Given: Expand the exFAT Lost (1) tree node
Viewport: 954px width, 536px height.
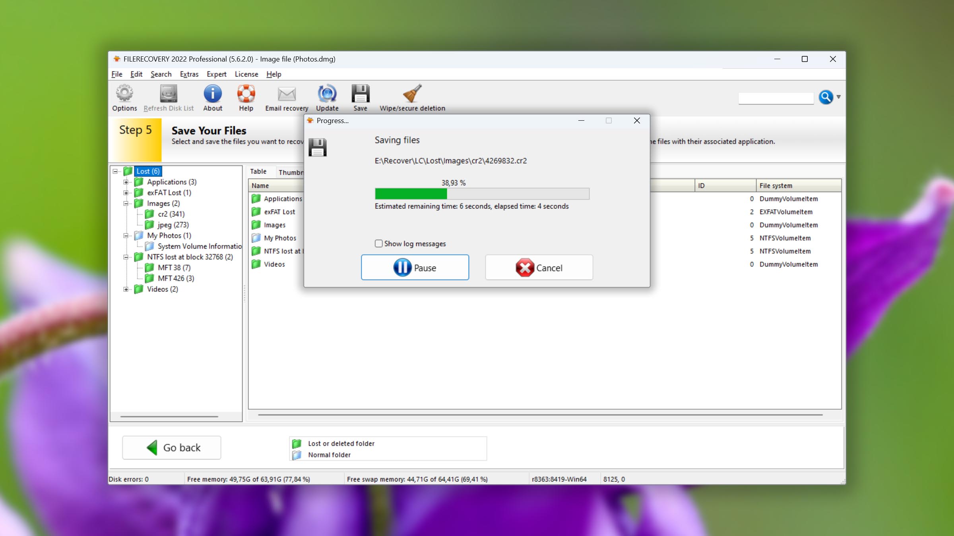Looking at the screenshot, I should click(x=126, y=193).
